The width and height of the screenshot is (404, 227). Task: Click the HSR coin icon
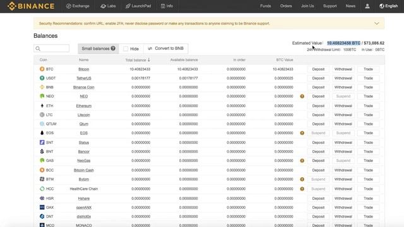click(42, 198)
